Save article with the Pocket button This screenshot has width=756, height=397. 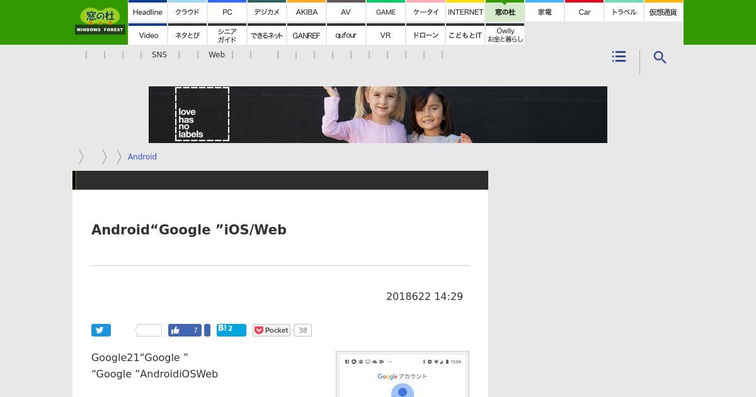(x=272, y=330)
